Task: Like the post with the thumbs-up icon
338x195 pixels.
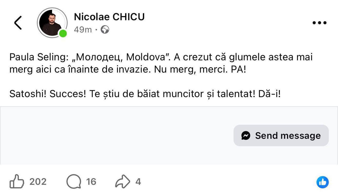Action: (17, 182)
